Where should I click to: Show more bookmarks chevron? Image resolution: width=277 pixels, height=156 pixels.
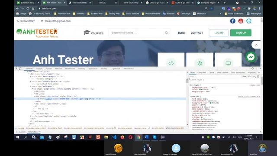click(220, 13)
